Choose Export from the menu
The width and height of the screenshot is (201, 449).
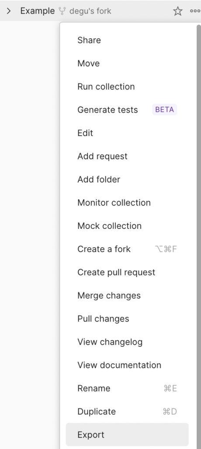pyautogui.click(x=127, y=435)
